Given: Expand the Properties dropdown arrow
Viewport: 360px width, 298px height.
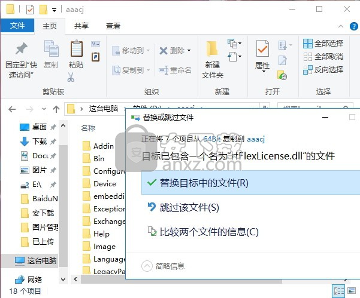Looking at the screenshot, I should [x=264, y=72].
